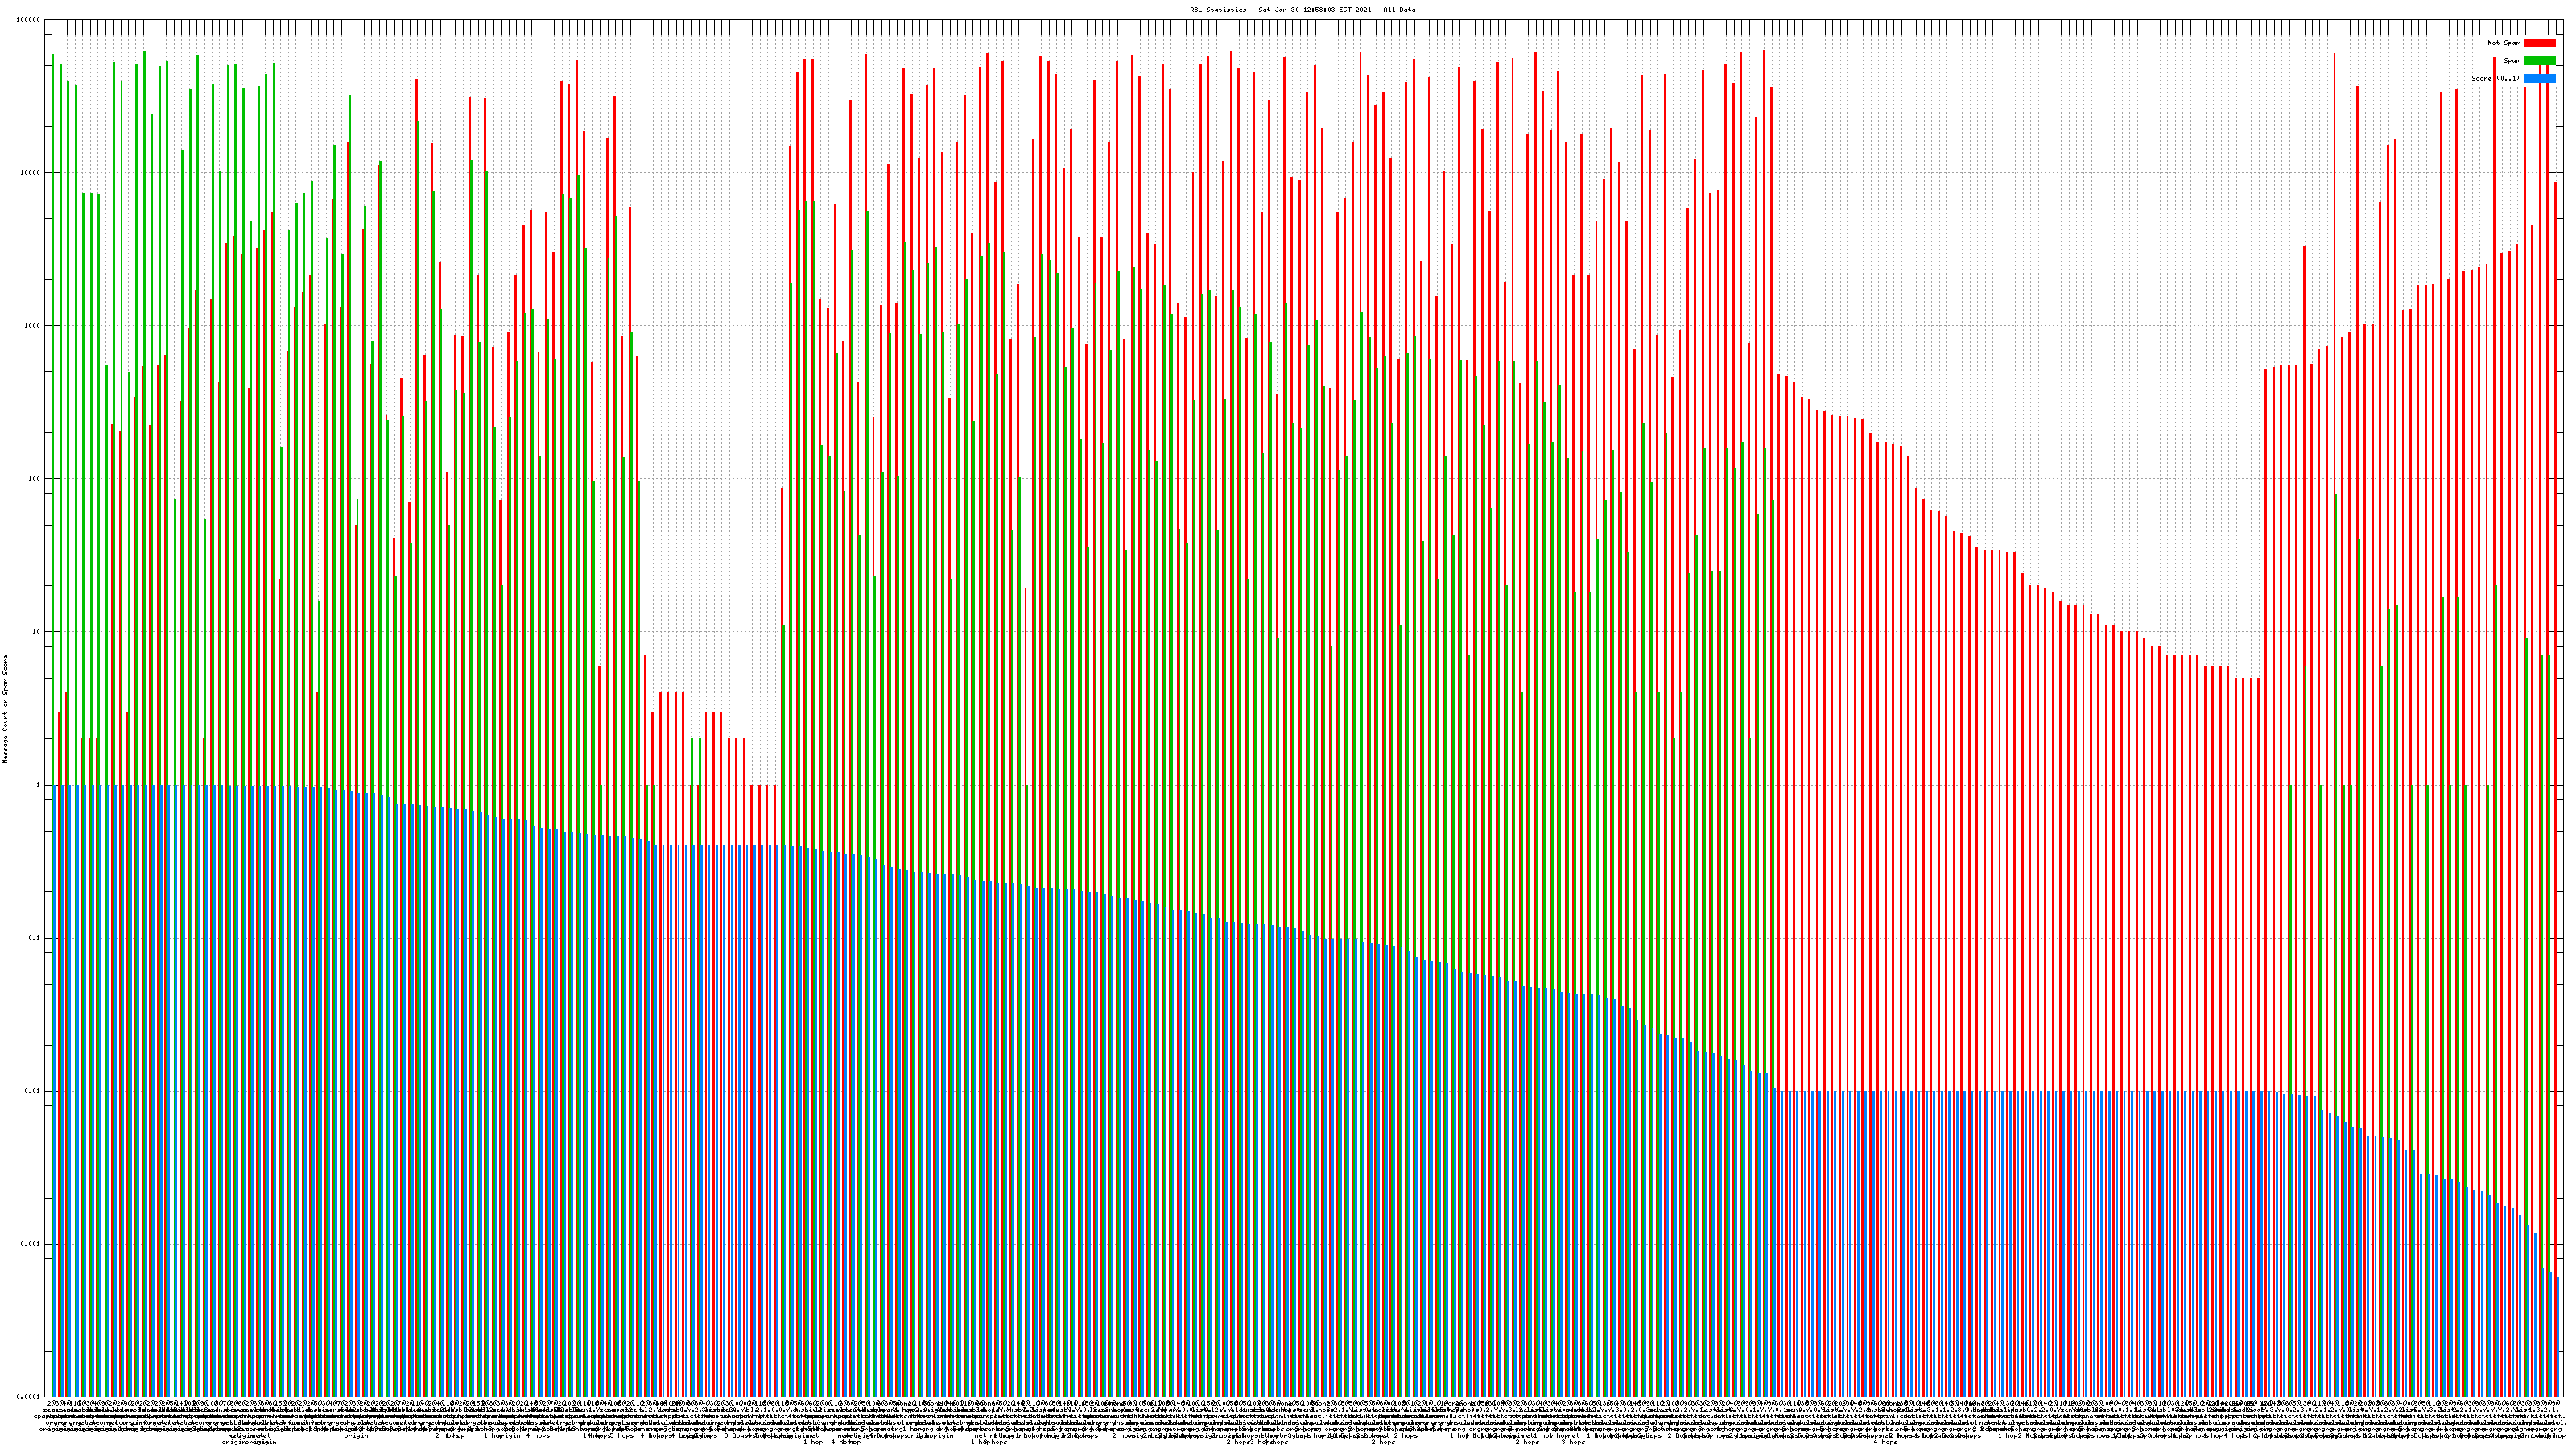Click the 1000 y-axis tick label
Viewport: 2576px width, 1449px height.
point(32,326)
